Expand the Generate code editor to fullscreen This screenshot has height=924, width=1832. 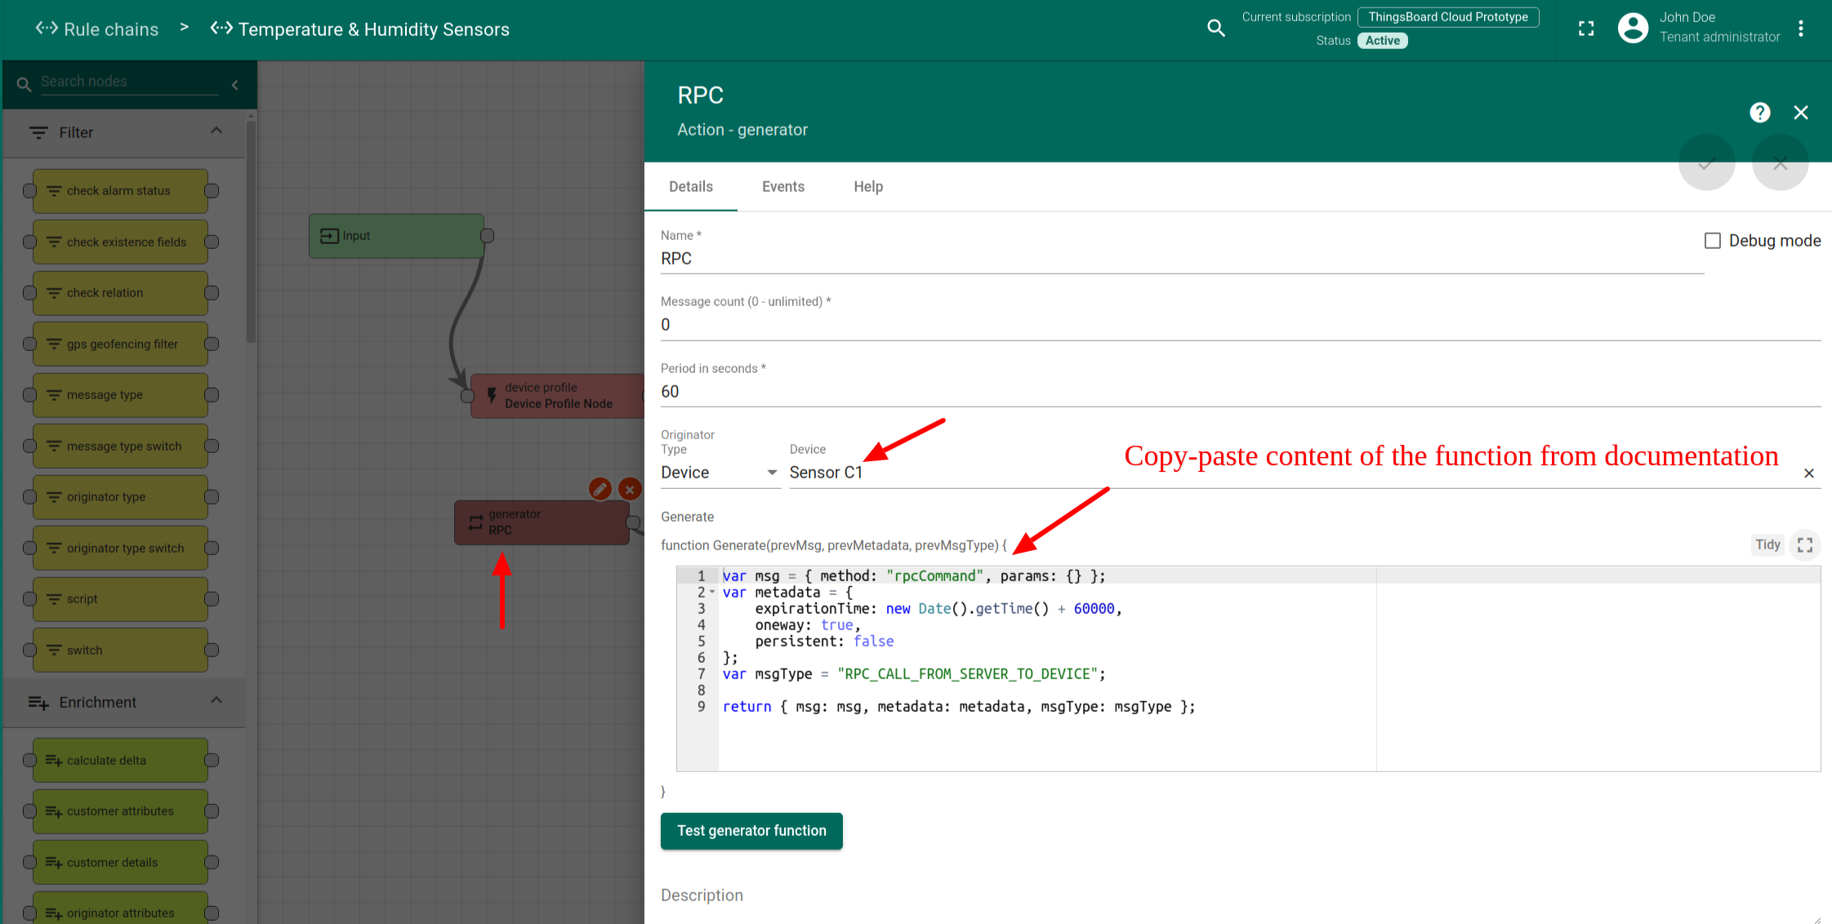[1805, 544]
